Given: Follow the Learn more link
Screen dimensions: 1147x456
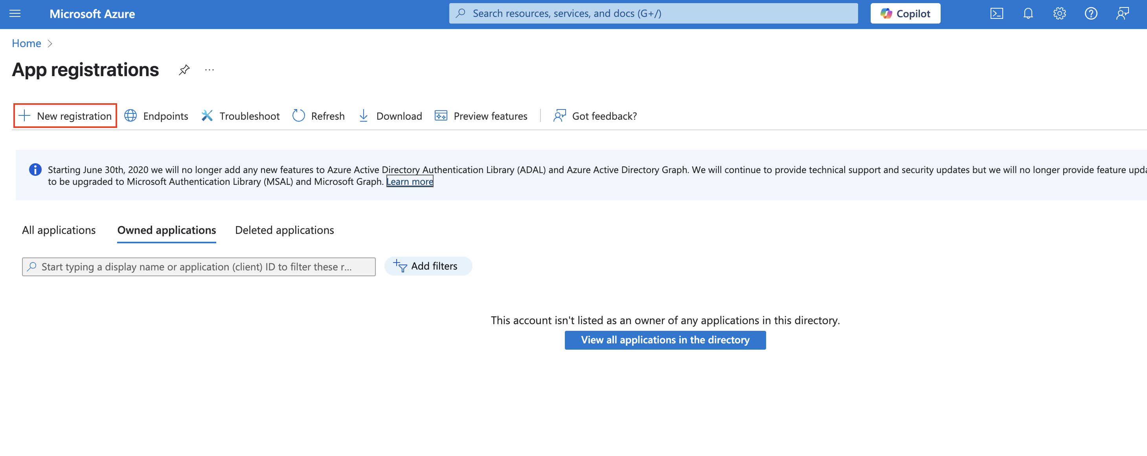Looking at the screenshot, I should [x=410, y=181].
